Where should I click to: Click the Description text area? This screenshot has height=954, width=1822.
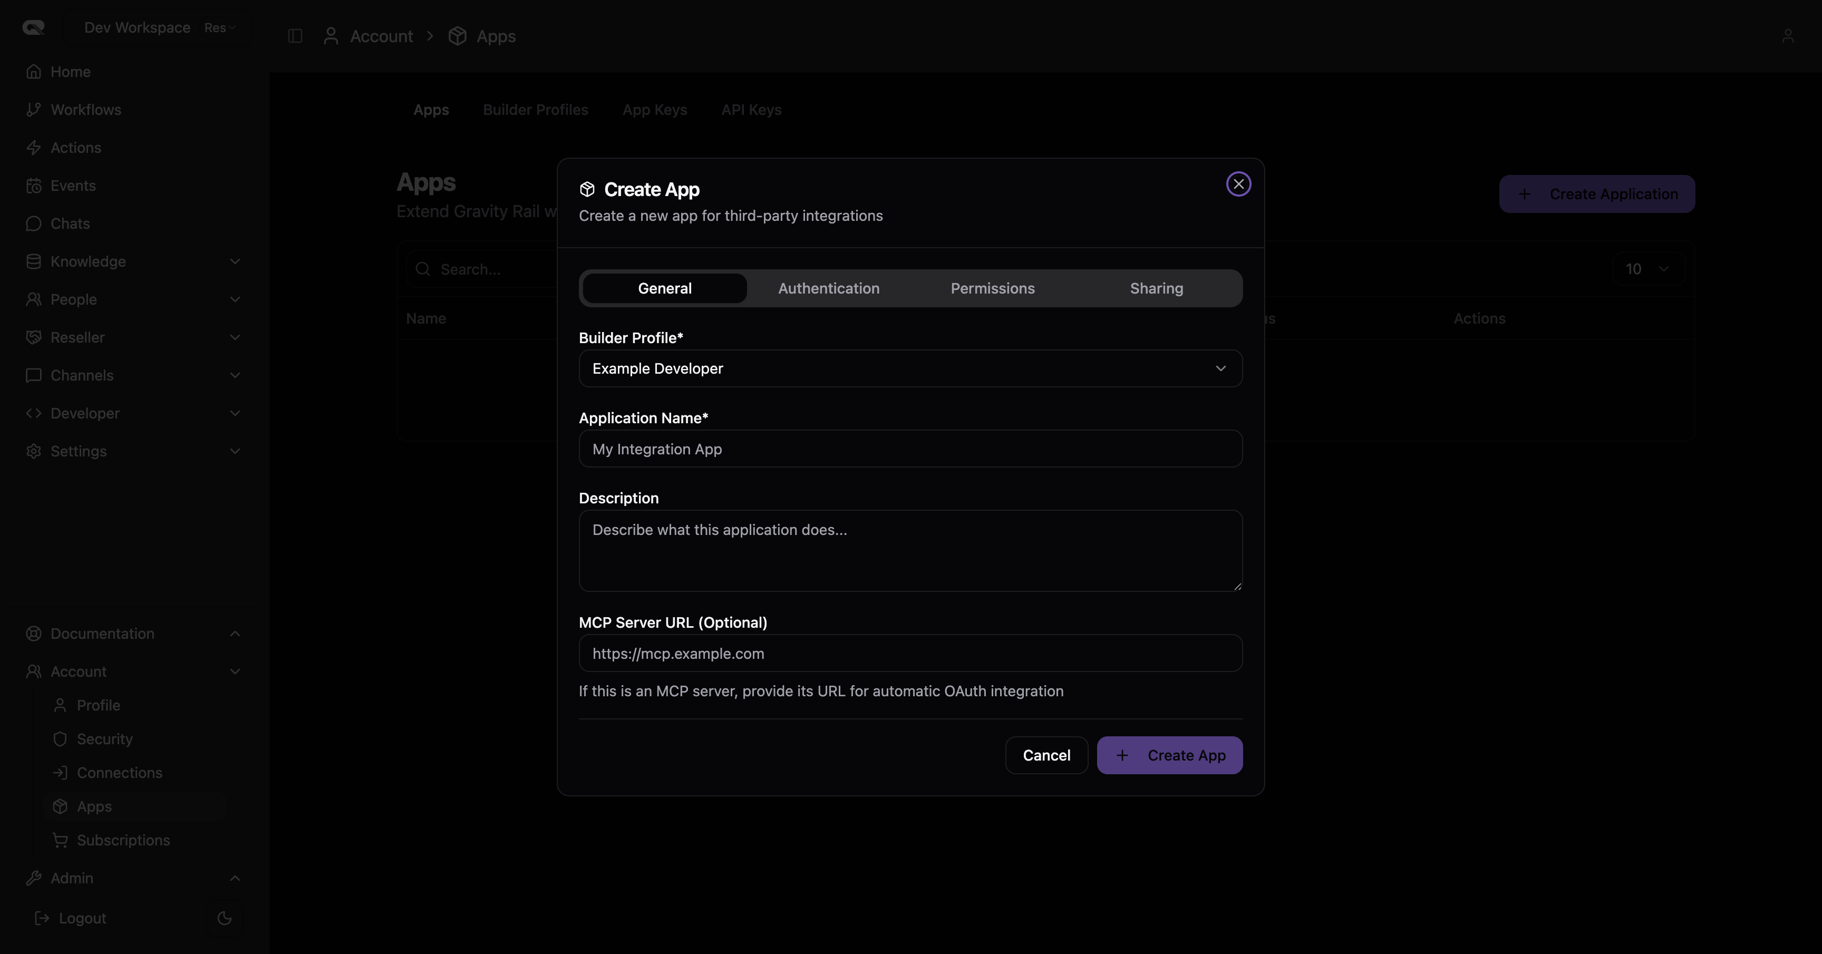point(910,551)
